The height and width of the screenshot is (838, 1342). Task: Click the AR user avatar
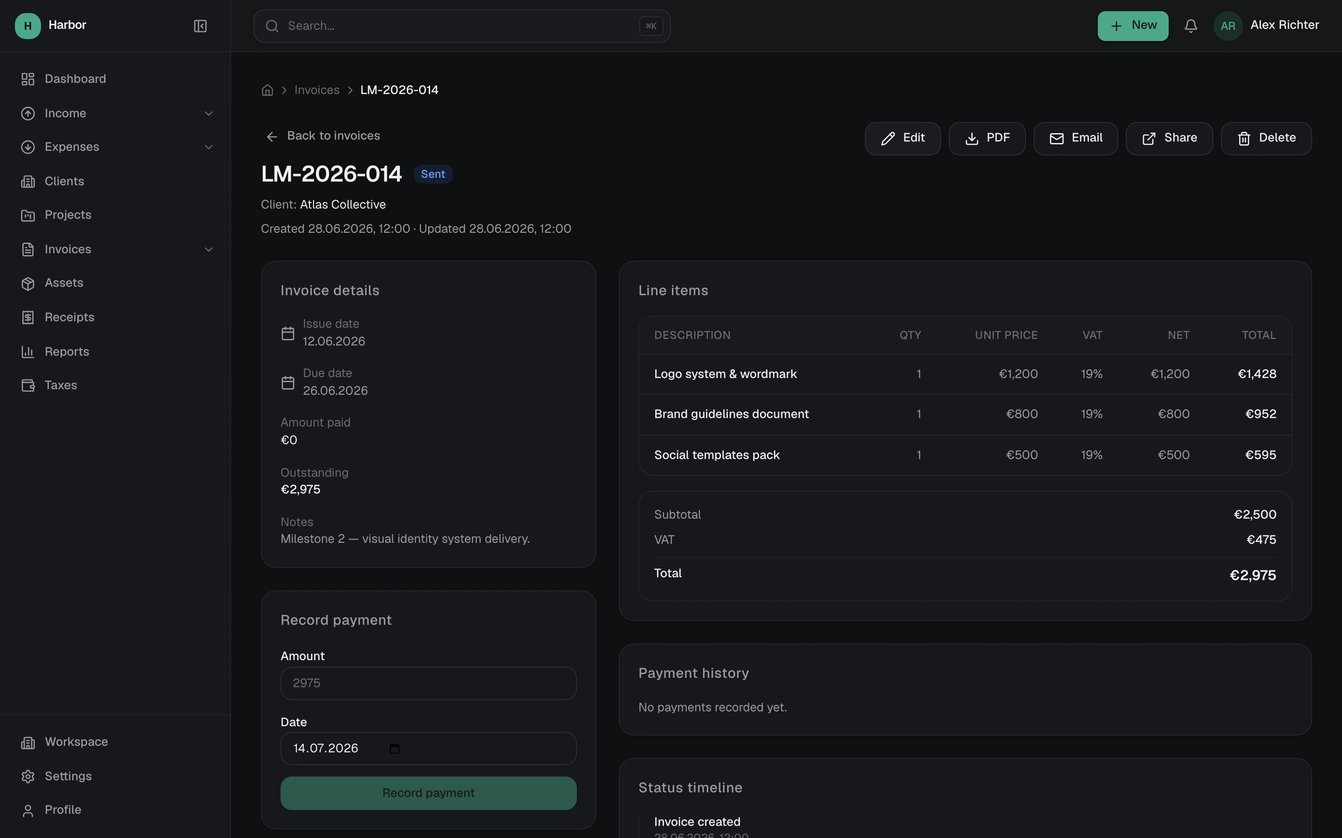pos(1228,26)
